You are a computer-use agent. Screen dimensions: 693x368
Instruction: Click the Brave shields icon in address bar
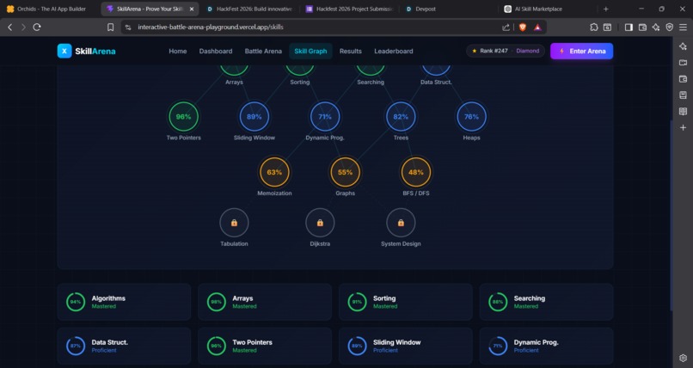pos(523,27)
